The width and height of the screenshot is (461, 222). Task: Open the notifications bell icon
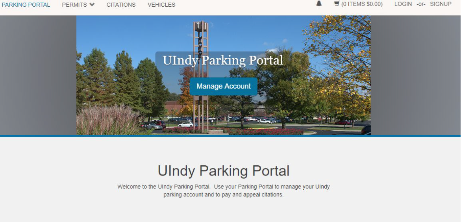[x=319, y=4]
